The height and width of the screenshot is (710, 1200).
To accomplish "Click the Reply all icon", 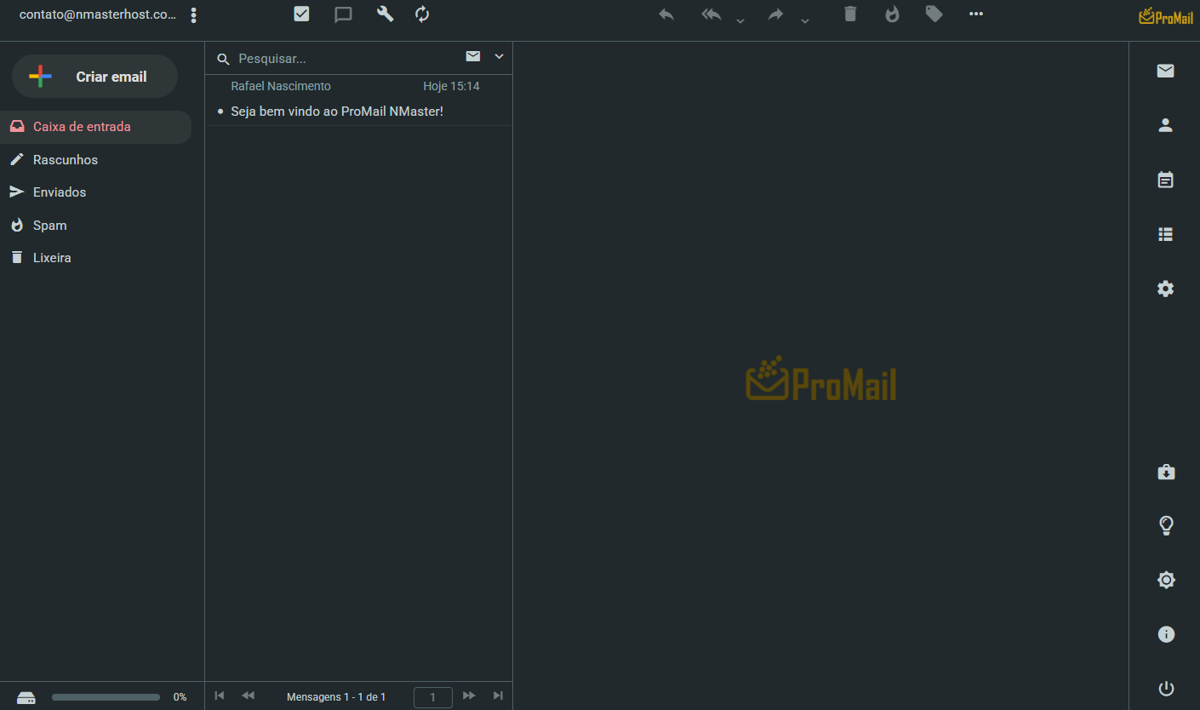I will click(x=711, y=14).
